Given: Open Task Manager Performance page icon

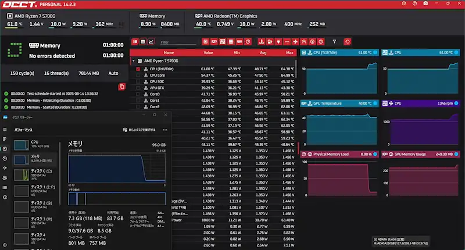Looking at the screenshot, I should (x=5, y=149).
